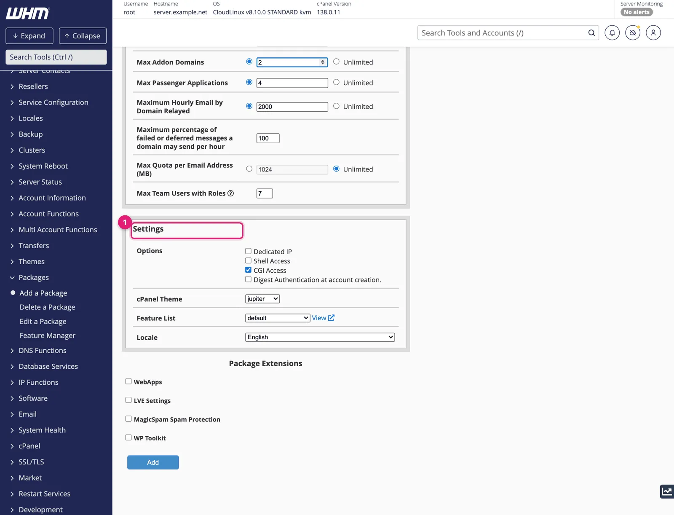Viewport: 674px width, 515px height.
Task: Click the Max Passenger Applications number field
Action: tap(292, 83)
